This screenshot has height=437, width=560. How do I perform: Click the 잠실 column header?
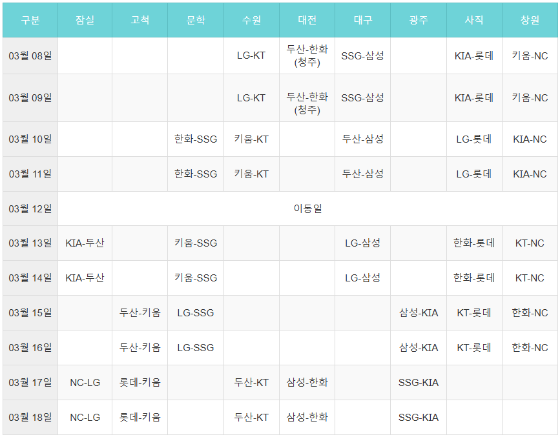[85, 20]
